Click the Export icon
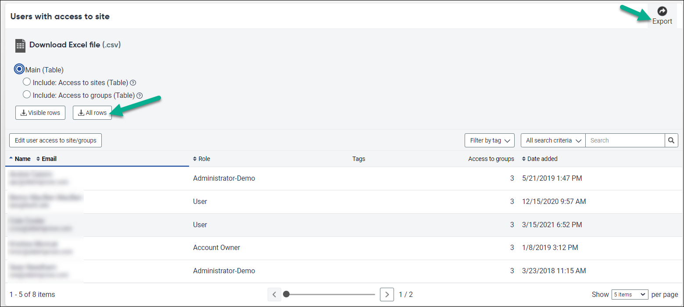 [x=662, y=11]
